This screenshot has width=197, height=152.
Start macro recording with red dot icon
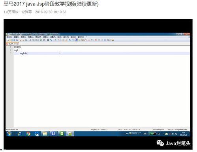pyautogui.click(x=96, y=40)
